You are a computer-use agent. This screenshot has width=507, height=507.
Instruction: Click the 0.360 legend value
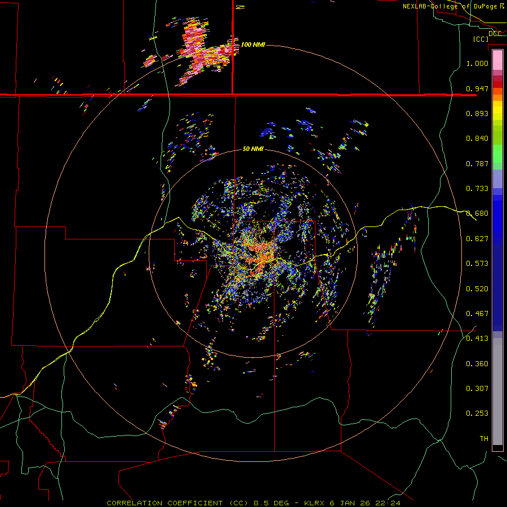(477, 364)
